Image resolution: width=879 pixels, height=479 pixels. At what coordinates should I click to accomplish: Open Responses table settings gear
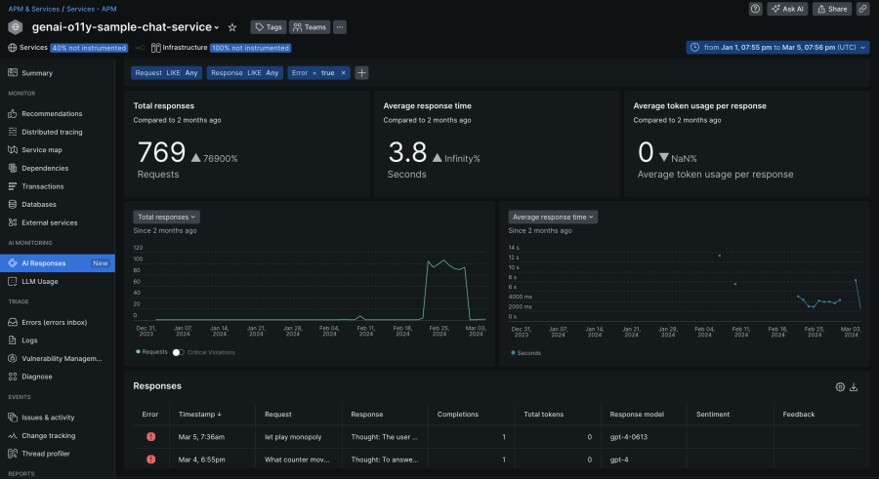point(840,386)
